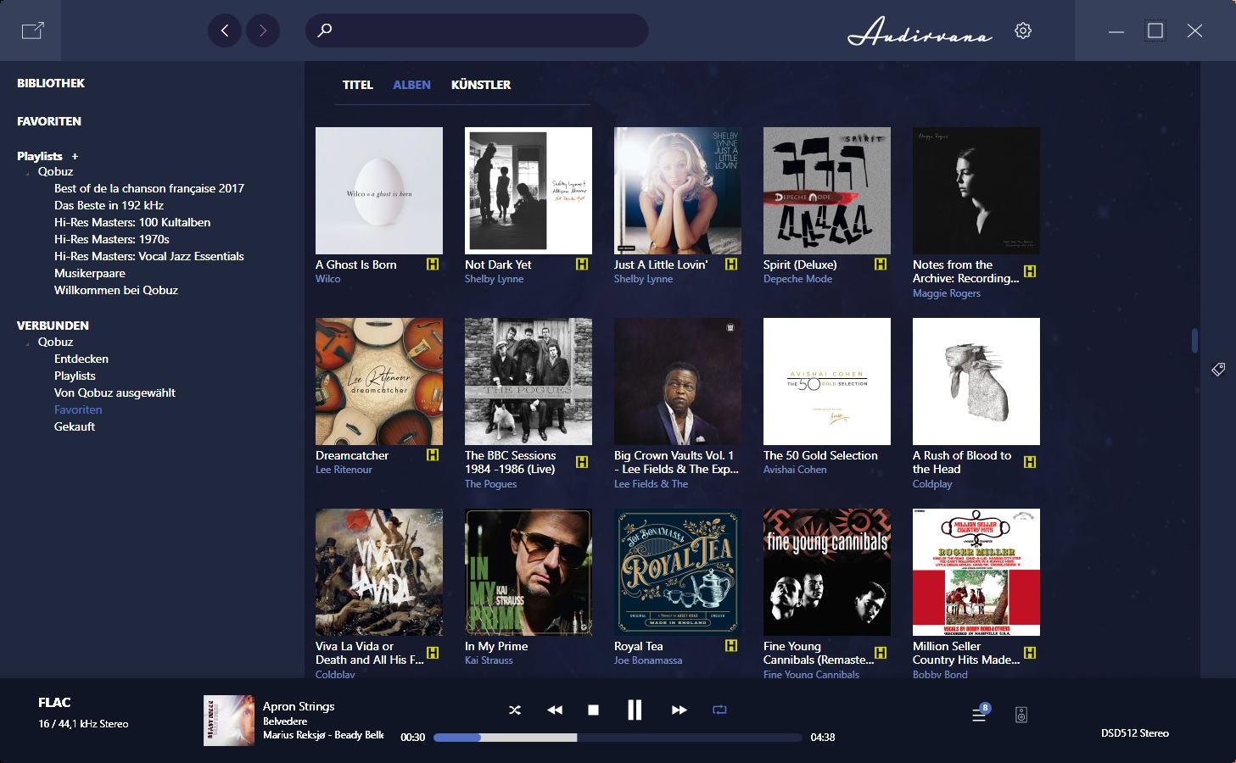Viewport: 1236px width, 763px height.
Task: Open The 50 Gold Selection album cover
Action: [x=827, y=381]
